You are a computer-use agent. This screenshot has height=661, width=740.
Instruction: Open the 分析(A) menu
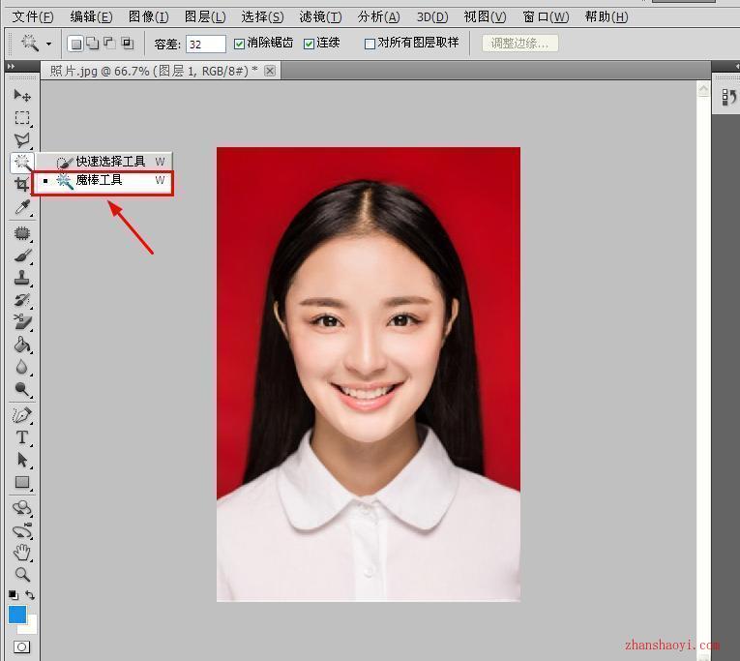coord(378,17)
